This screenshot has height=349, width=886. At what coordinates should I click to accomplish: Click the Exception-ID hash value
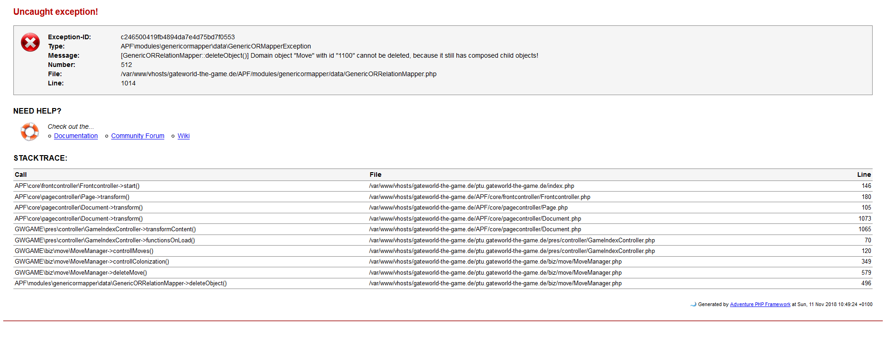(178, 37)
